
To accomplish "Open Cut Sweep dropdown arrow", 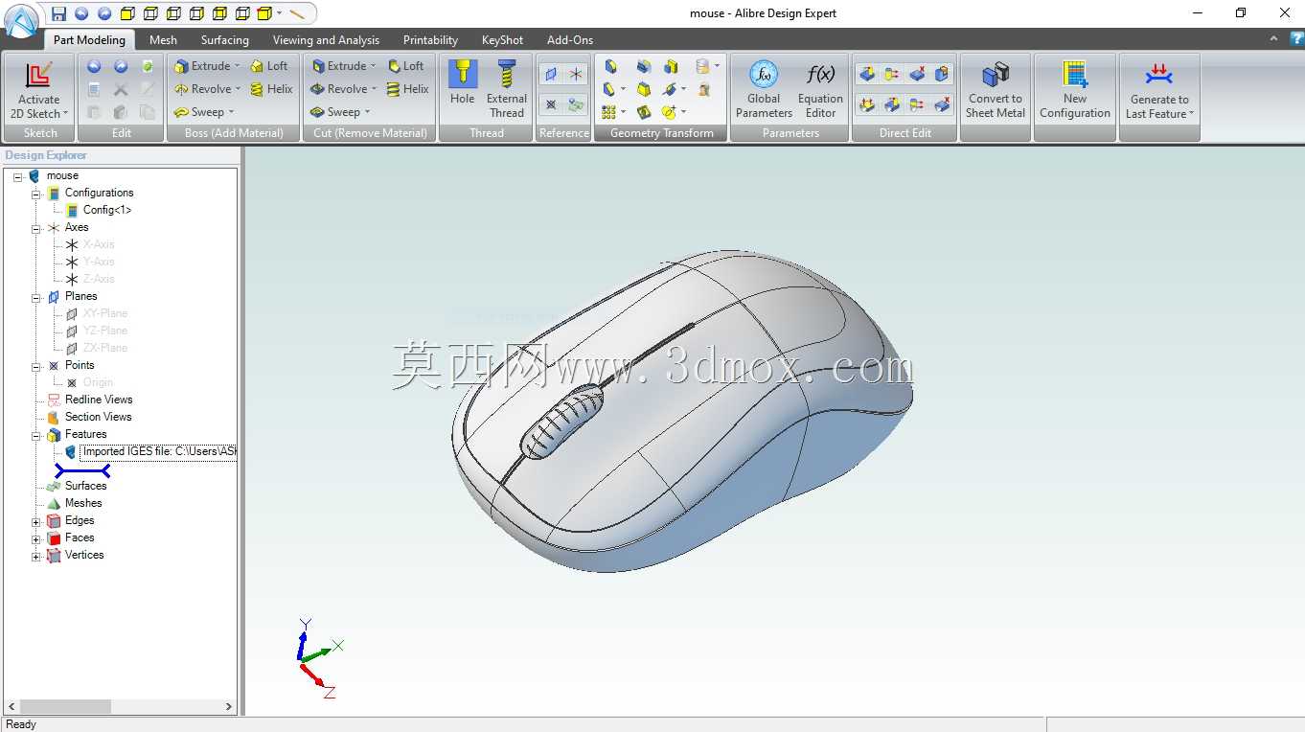I will (x=367, y=112).
